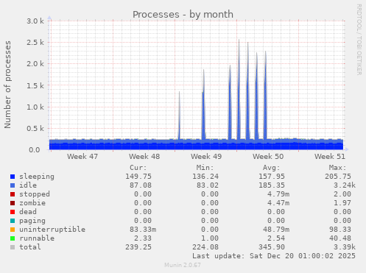Screen dimensions: 366x273
Task: Click sleeping maximum value 205.75
Action: click(x=338, y=177)
